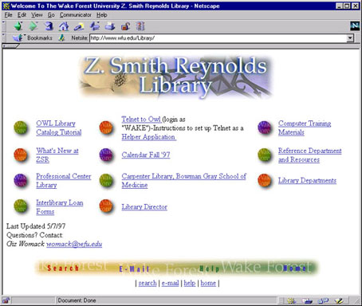Follow Interlibrary Loan Forms link
Image resolution: width=362 pixels, height=306 pixels.
click(60, 207)
